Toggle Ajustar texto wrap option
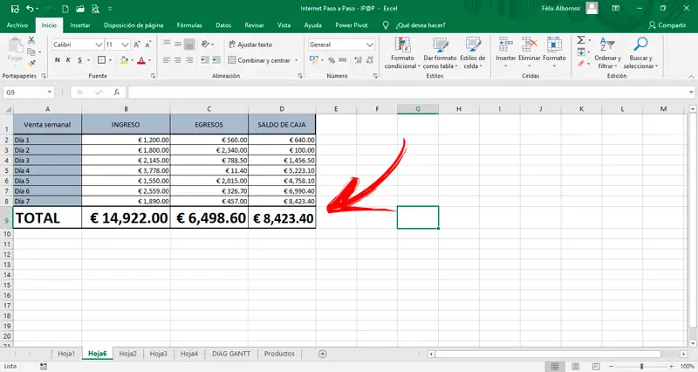This screenshot has width=698, height=372. click(250, 45)
